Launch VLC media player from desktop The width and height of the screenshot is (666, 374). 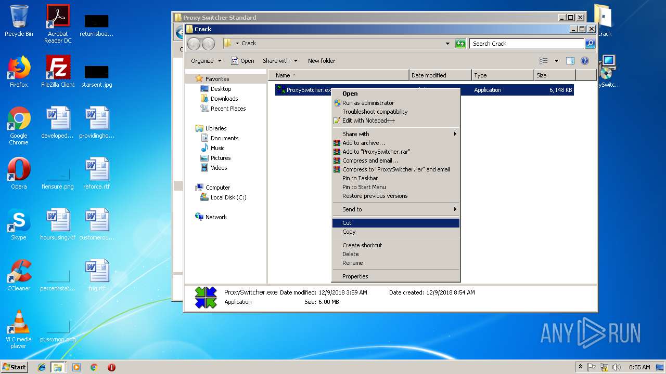click(19, 329)
